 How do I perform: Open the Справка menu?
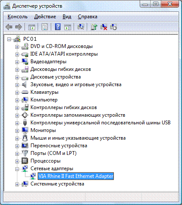(88, 17)
